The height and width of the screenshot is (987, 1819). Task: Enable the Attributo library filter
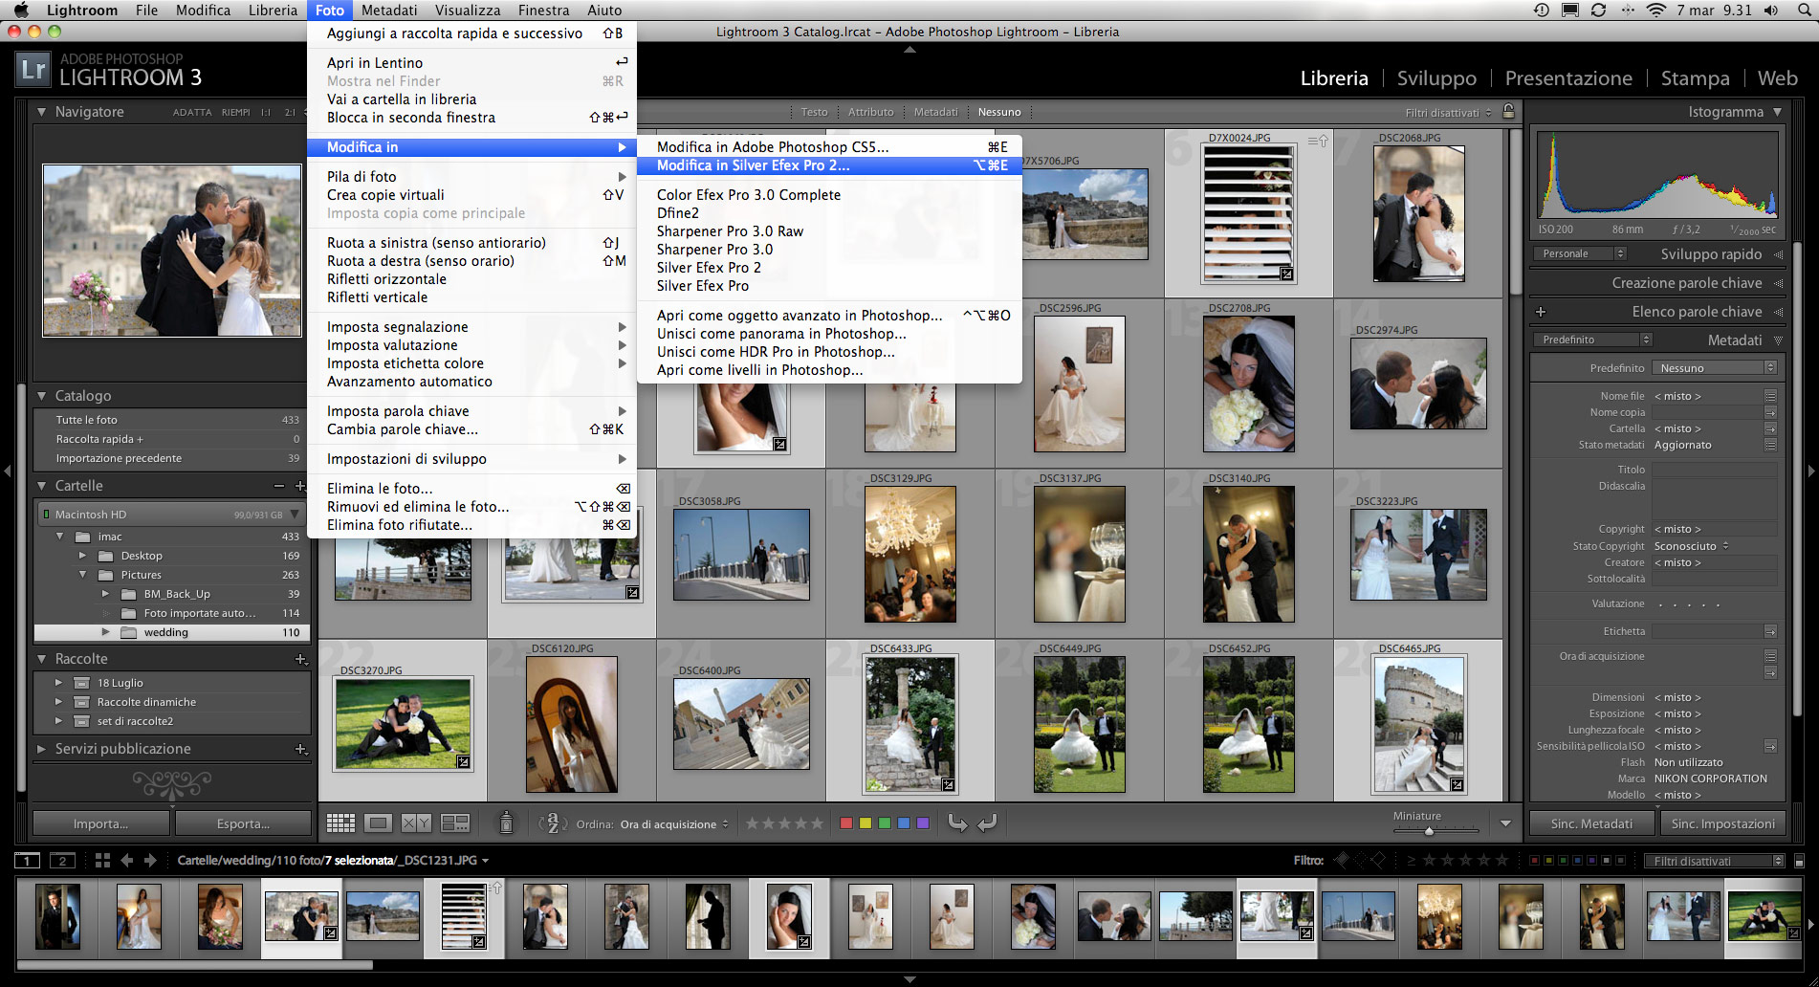[870, 112]
